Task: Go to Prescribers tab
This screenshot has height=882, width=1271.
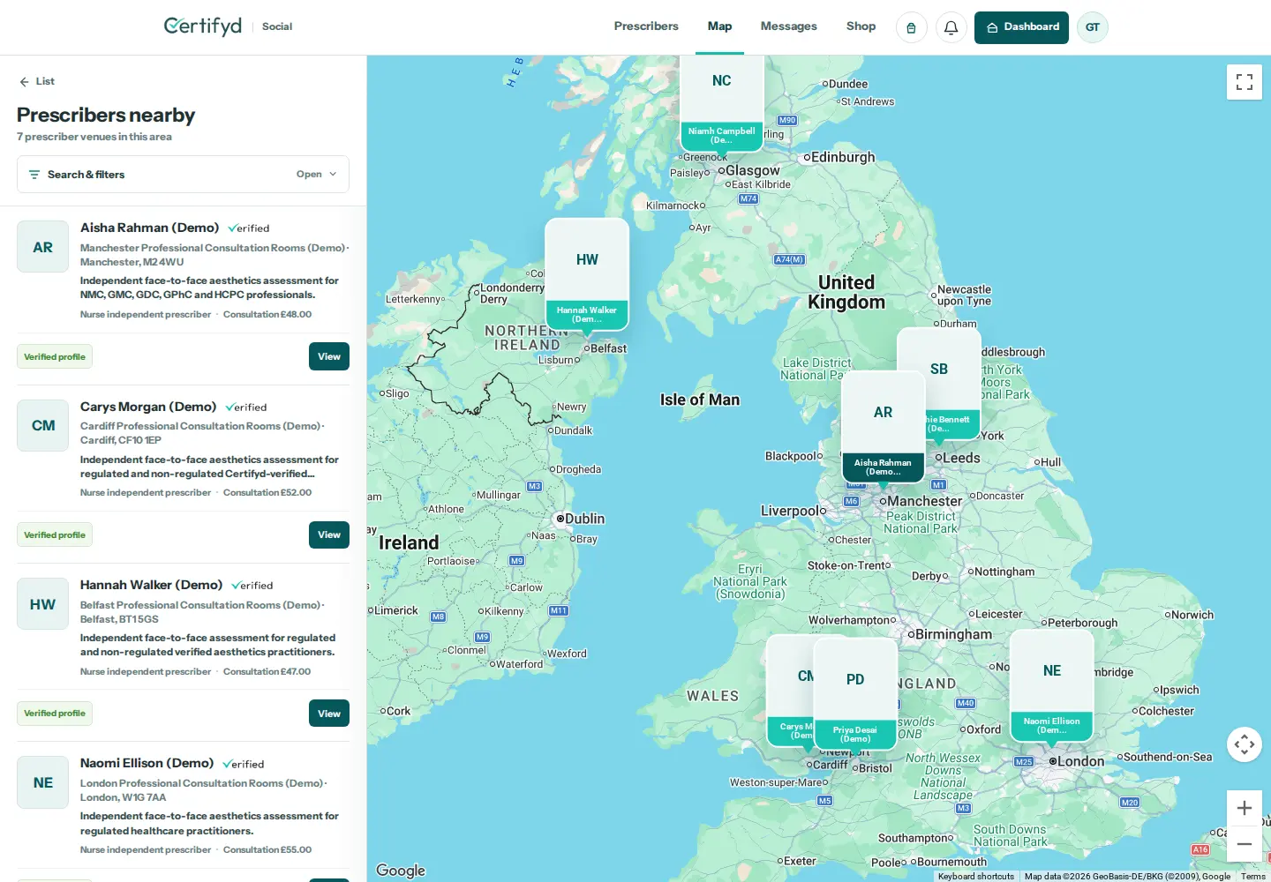Action: coord(646,26)
